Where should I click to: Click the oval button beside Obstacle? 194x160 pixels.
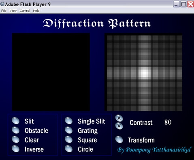(15, 130)
